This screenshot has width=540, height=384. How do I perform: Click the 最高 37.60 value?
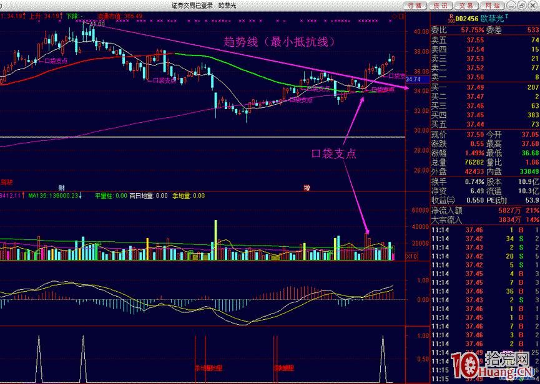click(x=530, y=144)
